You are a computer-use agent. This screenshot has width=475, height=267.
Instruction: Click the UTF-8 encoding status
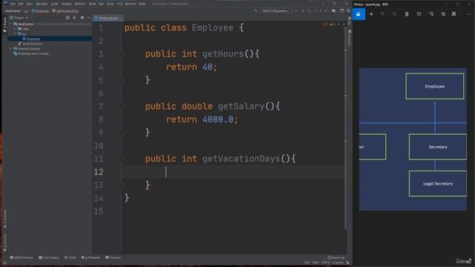[x=325, y=263]
